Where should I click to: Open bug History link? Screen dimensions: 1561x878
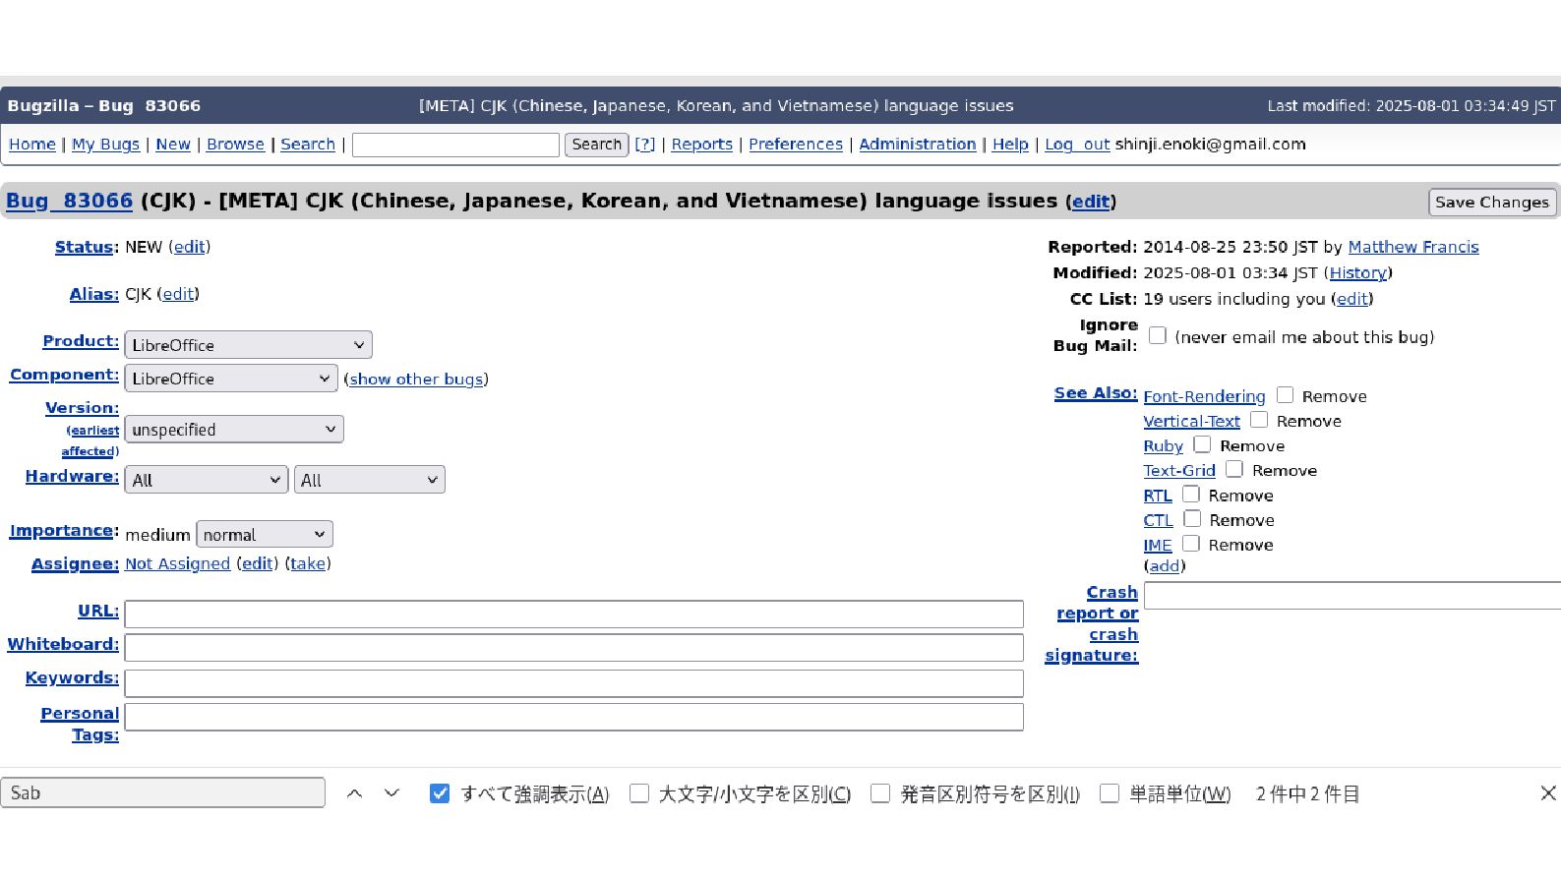[x=1357, y=273]
